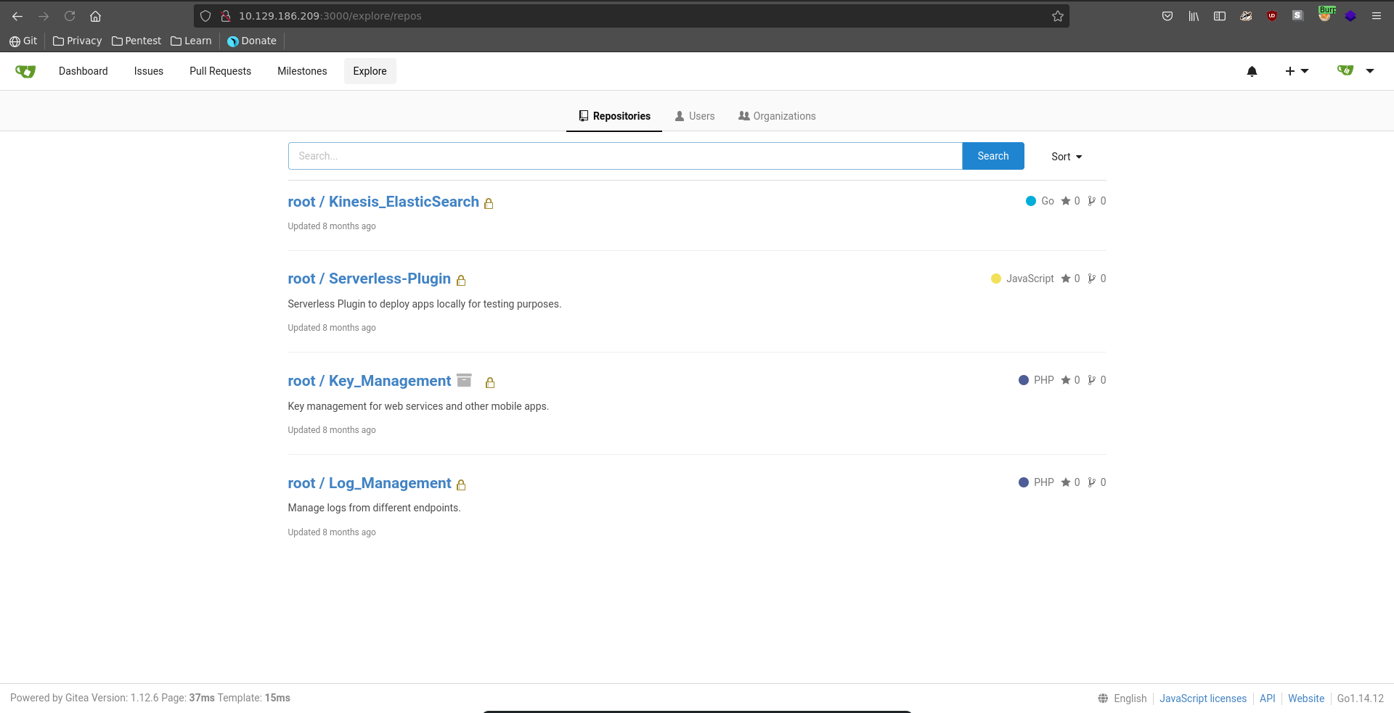The height and width of the screenshot is (713, 1394).
Task: Click the Gitea logo home icon
Action: click(25, 71)
